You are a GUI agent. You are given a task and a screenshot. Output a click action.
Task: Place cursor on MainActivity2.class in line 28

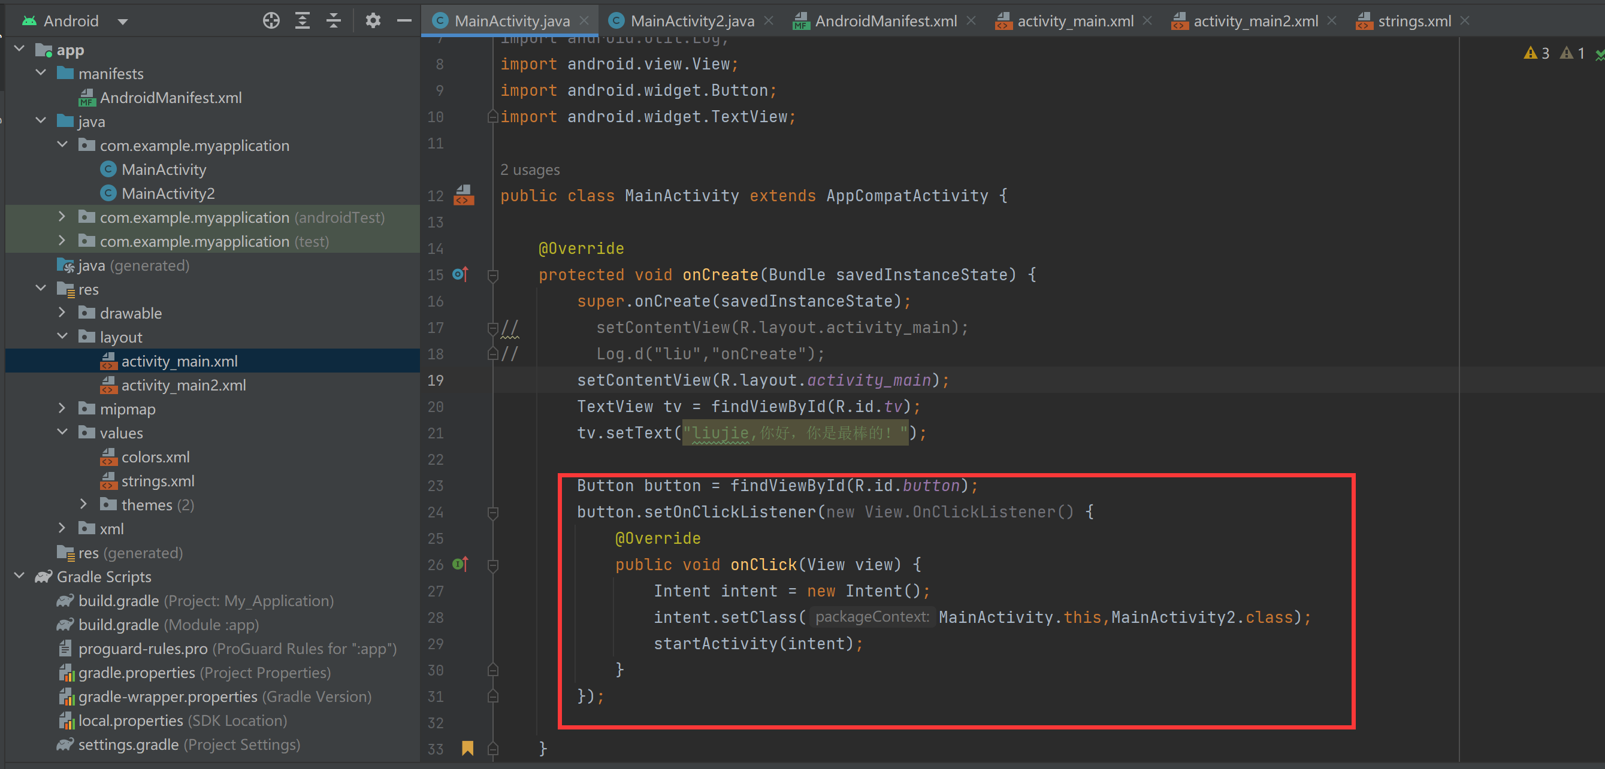pyautogui.click(x=1202, y=617)
